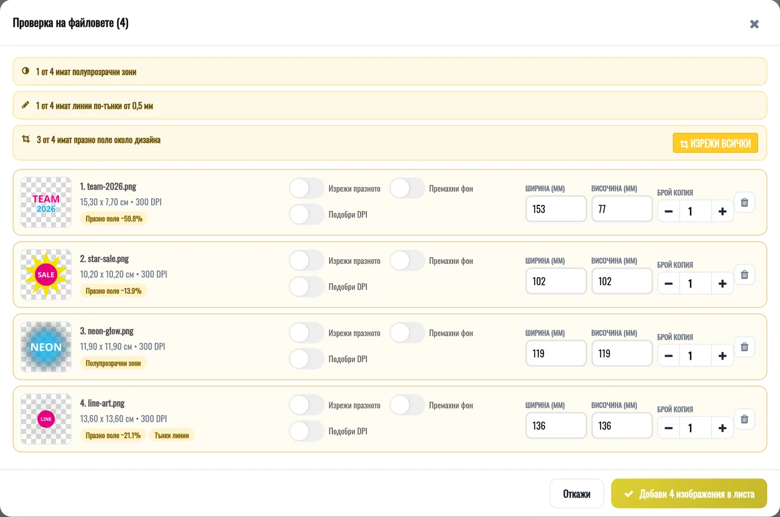Decrease copies for team-2026.png
The height and width of the screenshot is (517, 780).
click(x=669, y=211)
